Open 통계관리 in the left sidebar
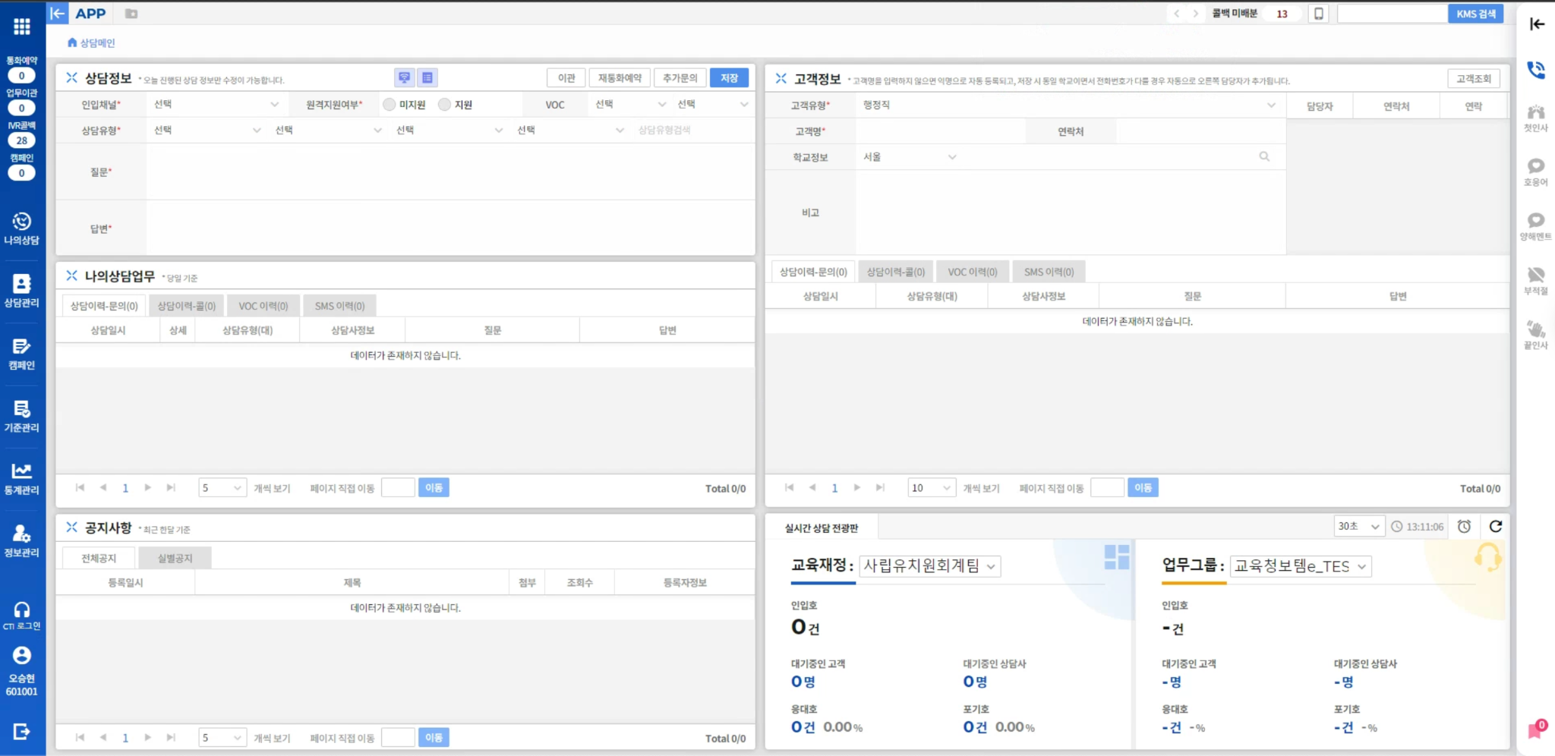This screenshot has width=1555, height=756. click(22, 478)
